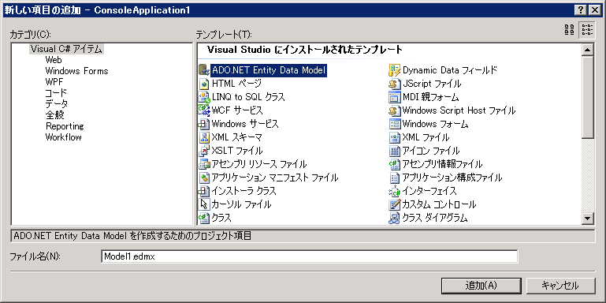Click the MDI 親フォーム label text

[430, 97]
